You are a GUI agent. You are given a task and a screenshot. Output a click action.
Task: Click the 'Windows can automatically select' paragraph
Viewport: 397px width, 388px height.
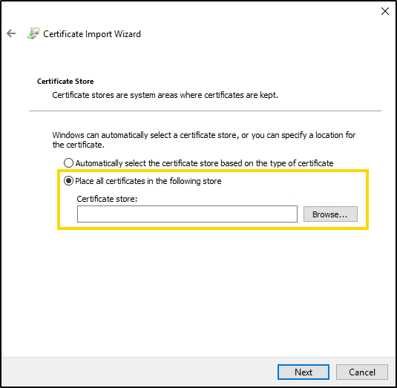click(x=204, y=139)
